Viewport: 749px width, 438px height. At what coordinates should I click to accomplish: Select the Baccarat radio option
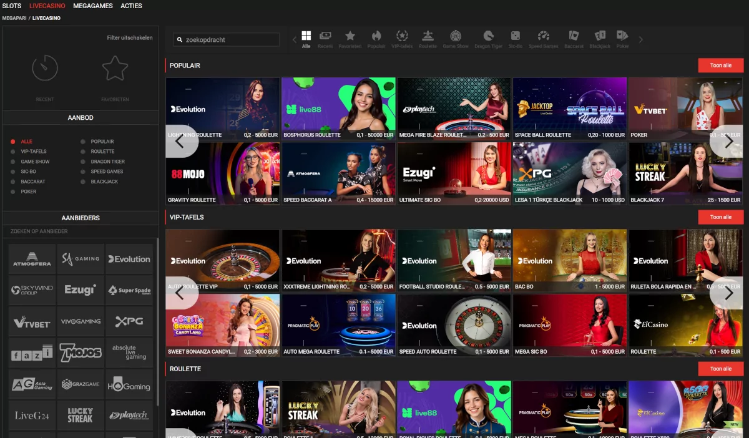[x=13, y=182]
